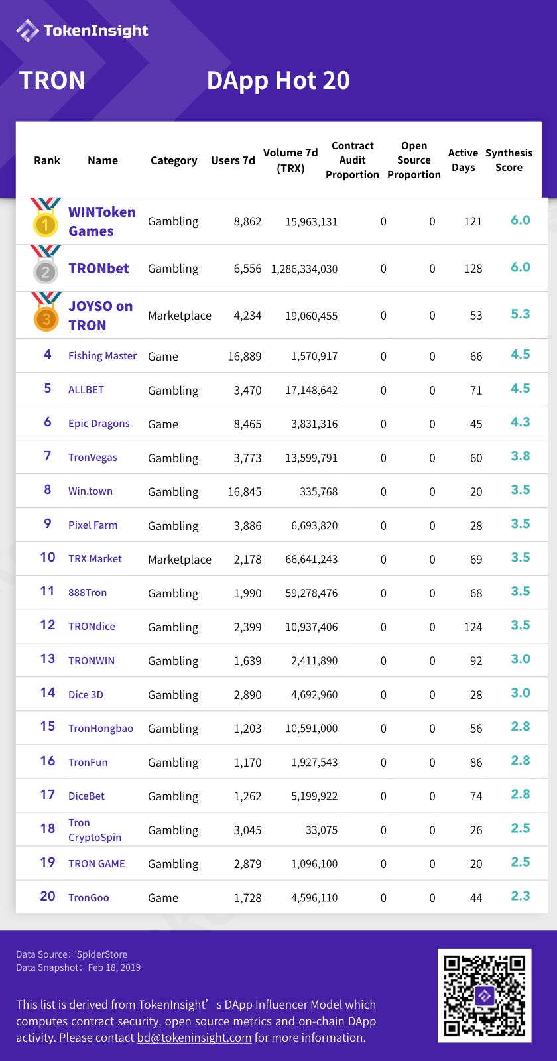Open the TronGoo listing
This screenshot has height=1061, width=557.
[88, 897]
